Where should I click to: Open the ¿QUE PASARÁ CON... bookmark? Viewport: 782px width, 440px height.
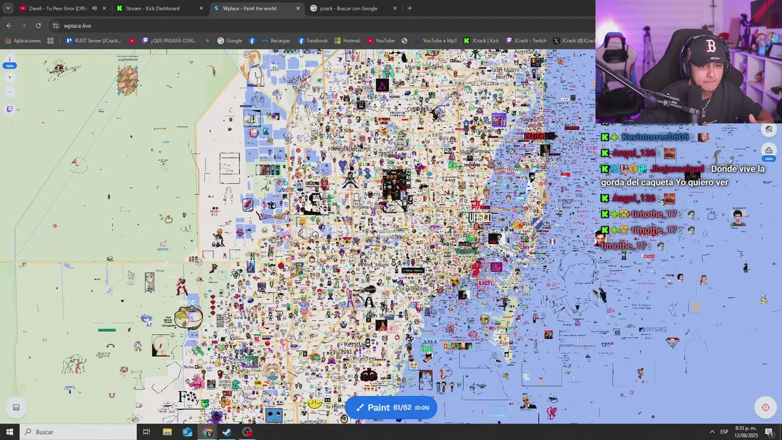pos(169,41)
